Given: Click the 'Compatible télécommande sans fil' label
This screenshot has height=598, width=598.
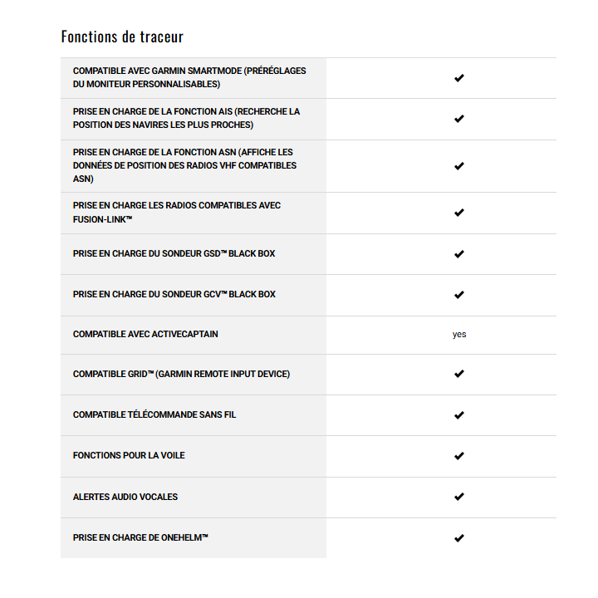Looking at the screenshot, I should [154, 414].
